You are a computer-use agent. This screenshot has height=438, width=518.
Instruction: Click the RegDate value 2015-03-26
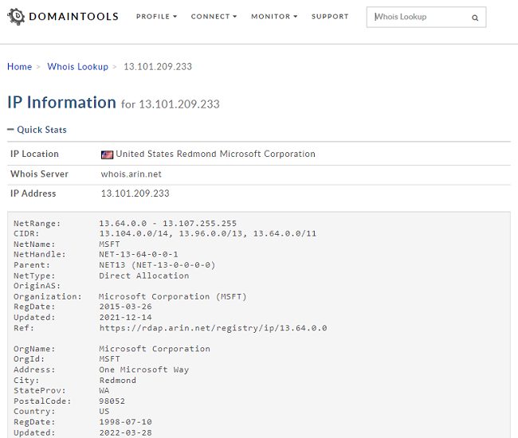point(126,307)
